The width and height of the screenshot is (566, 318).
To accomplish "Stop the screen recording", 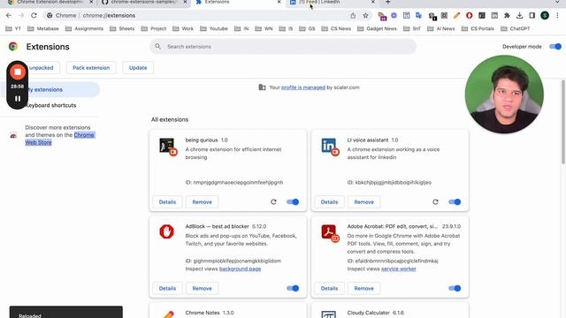I will [18, 72].
